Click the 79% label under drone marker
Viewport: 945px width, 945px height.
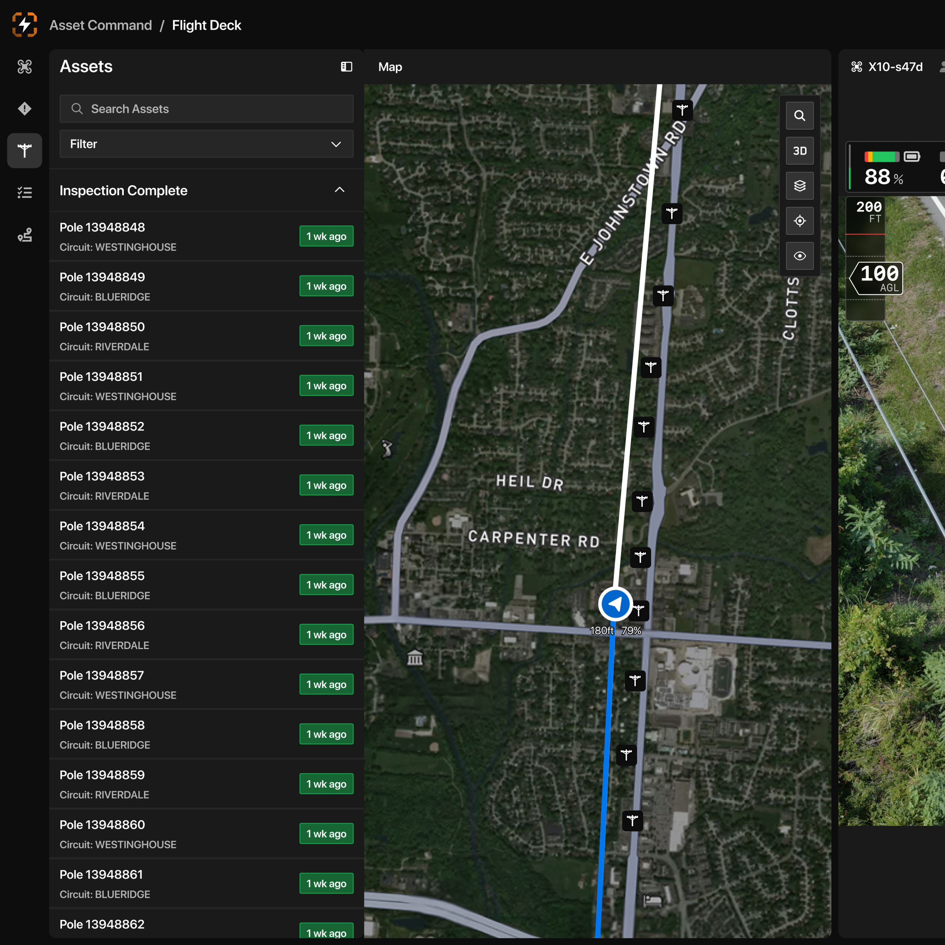pos(631,631)
